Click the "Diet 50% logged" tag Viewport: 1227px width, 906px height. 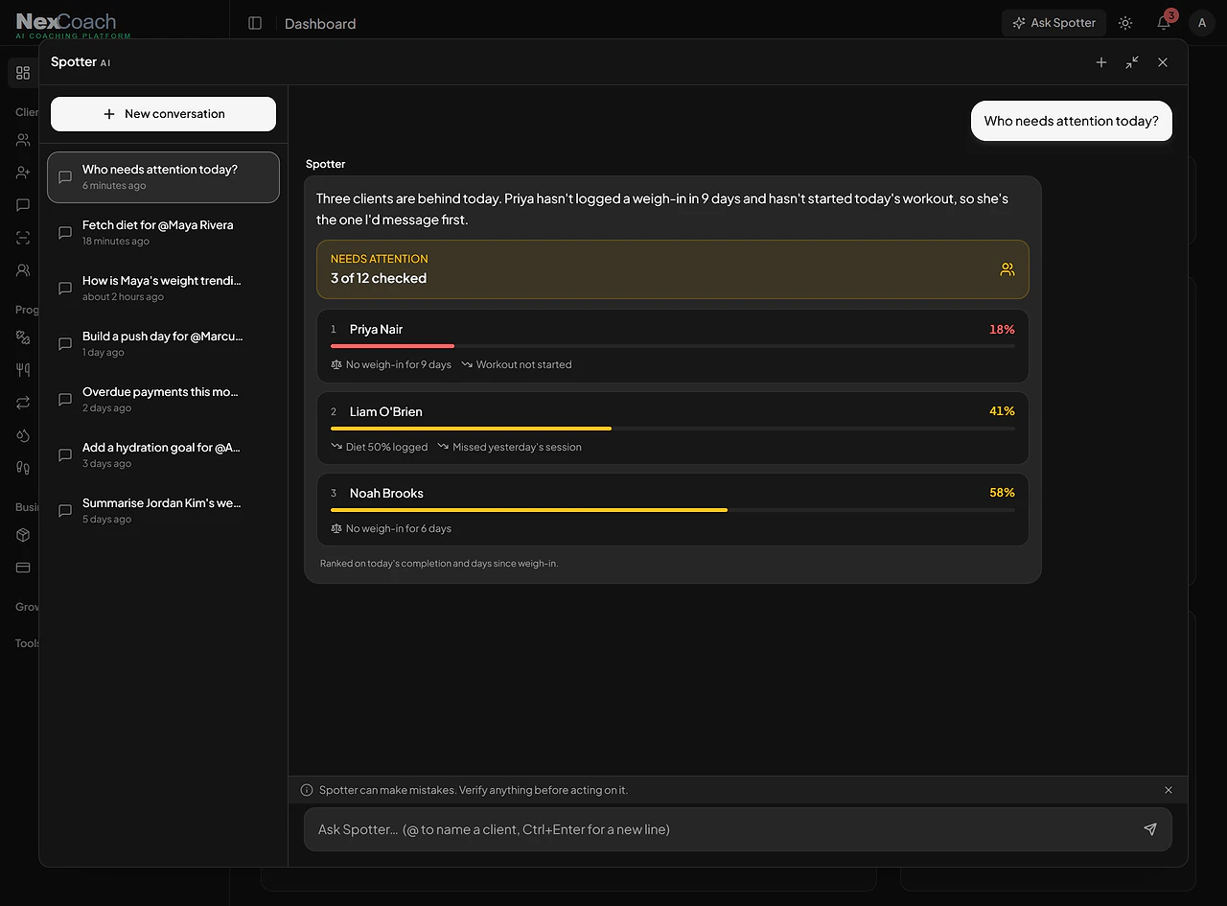click(x=380, y=447)
